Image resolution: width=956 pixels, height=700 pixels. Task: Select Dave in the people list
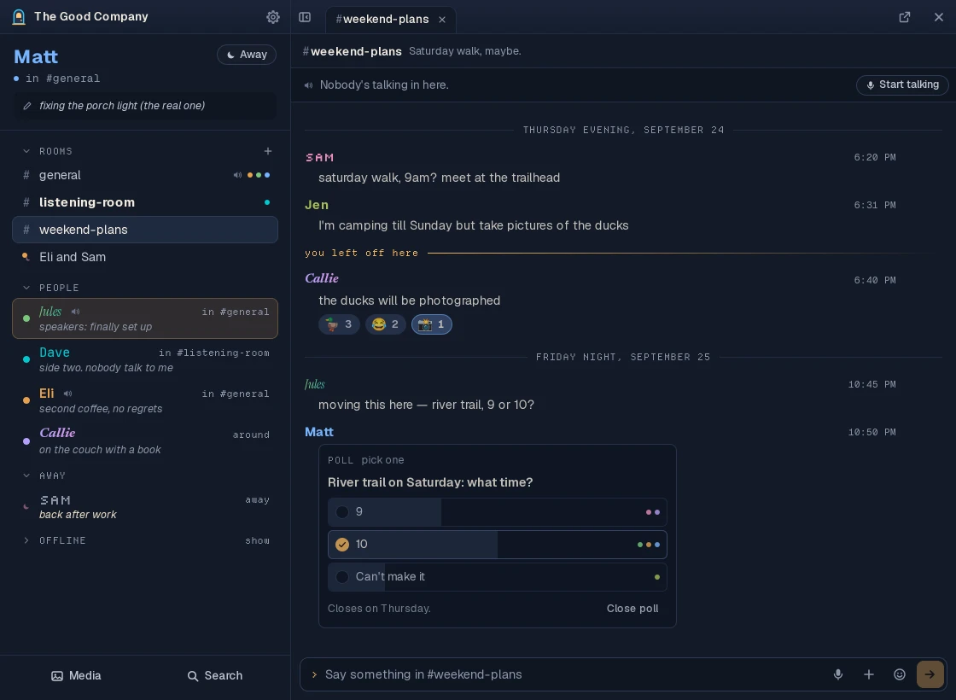click(x=145, y=359)
